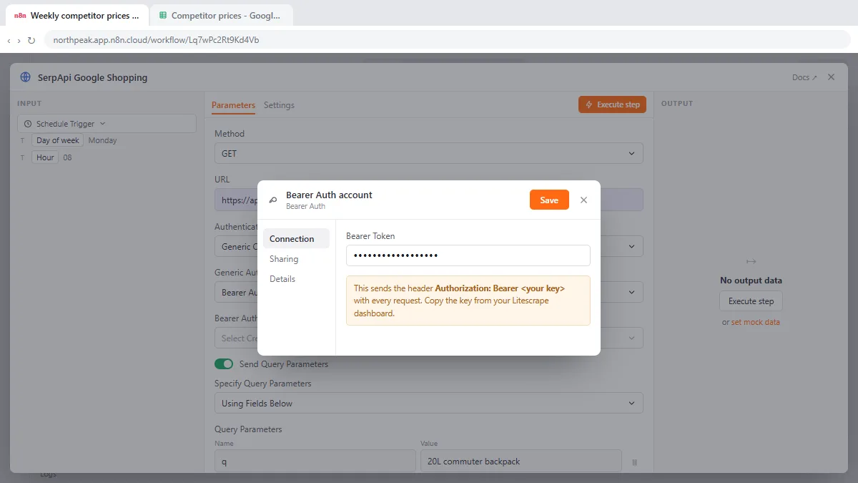Click into the Bearer Token field
Viewport: 858px width, 483px height.
(468, 255)
